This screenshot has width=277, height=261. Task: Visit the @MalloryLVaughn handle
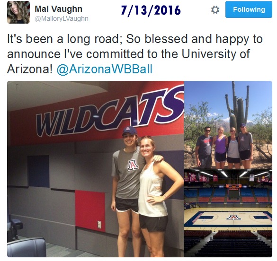(62, 18)
